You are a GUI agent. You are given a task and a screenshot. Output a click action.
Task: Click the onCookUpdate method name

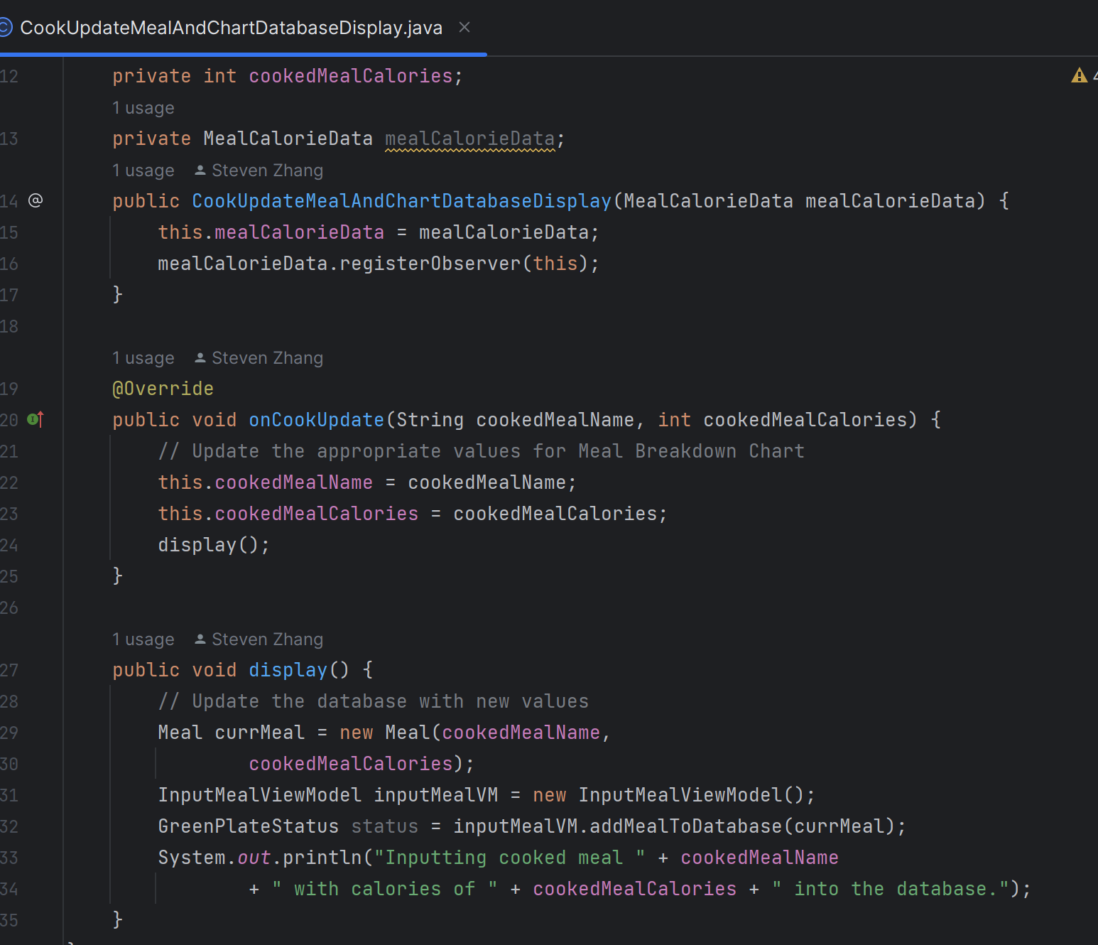click(317, 420)
